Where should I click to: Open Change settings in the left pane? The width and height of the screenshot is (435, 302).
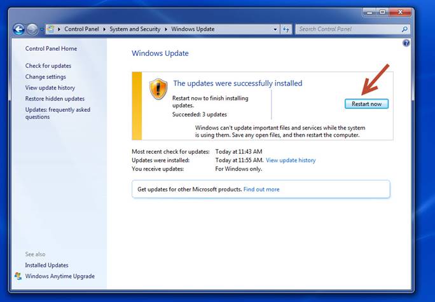tap(45, 77)
